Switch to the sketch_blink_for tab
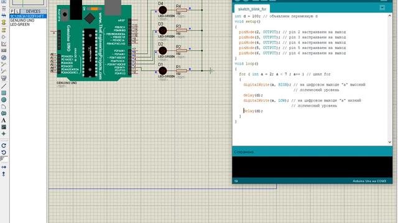 pyautogui.click(x=252, y=9)
